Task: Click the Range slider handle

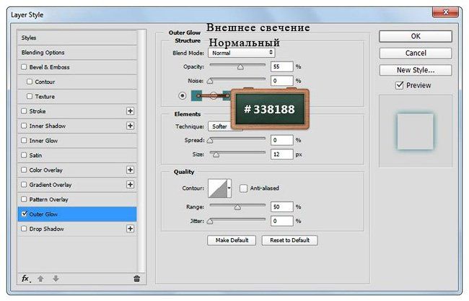Action: click(x=237, y=207)
